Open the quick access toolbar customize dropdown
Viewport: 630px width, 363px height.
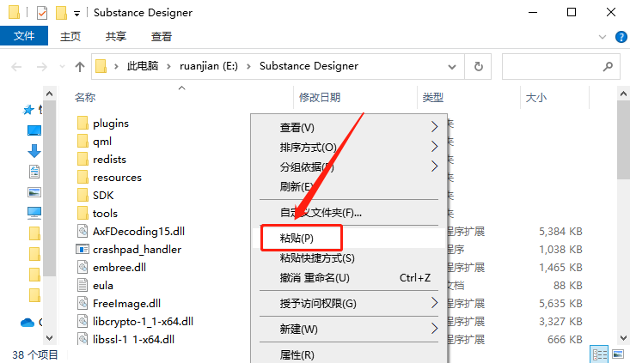[76, 14]
